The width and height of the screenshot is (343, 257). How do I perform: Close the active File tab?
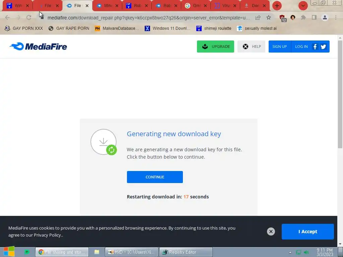click(87, 6)
